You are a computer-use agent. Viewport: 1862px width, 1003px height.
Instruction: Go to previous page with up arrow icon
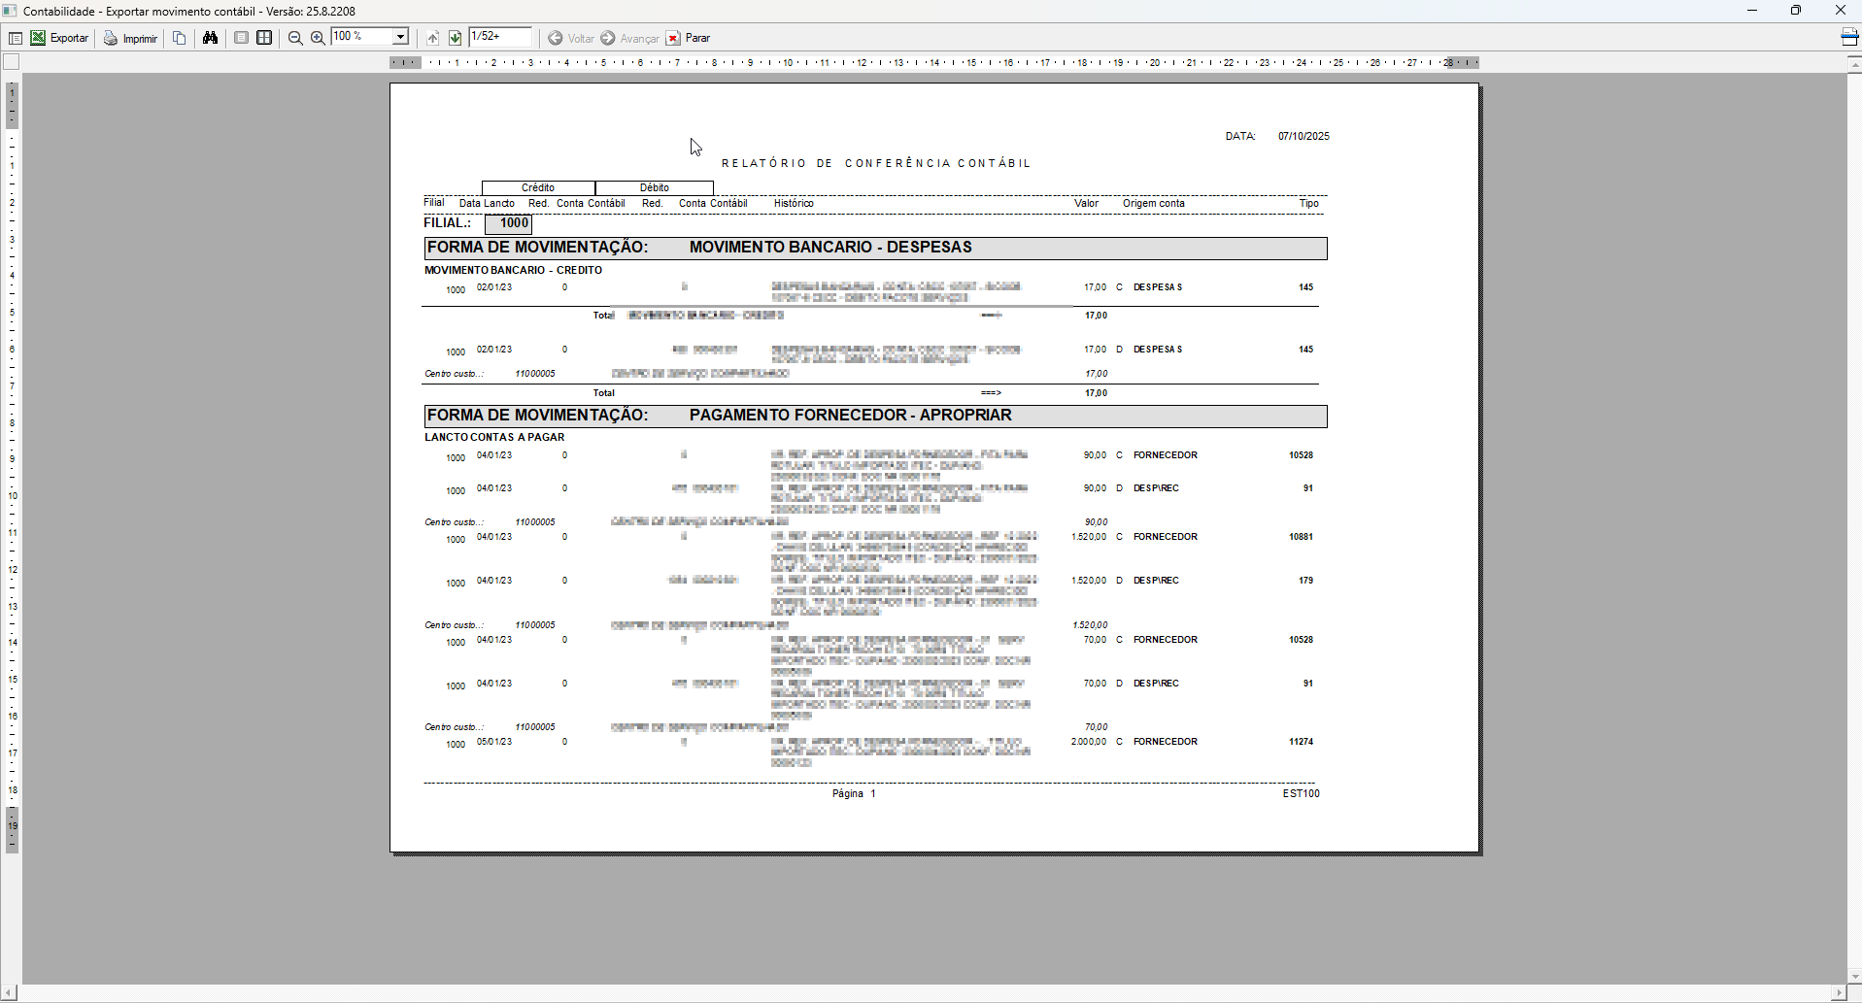(x=433, y=38)
